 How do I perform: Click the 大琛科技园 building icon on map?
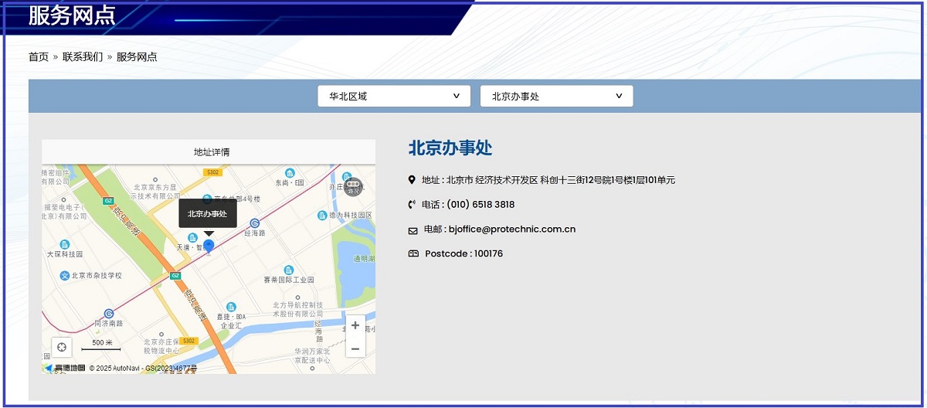64,244
